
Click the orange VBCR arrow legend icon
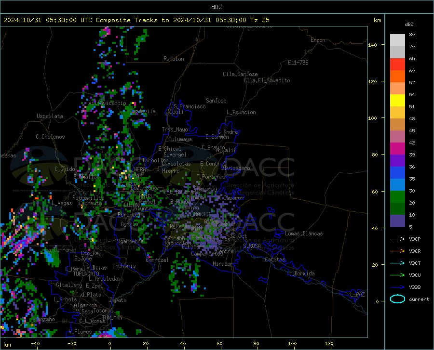tap(397, 251)
